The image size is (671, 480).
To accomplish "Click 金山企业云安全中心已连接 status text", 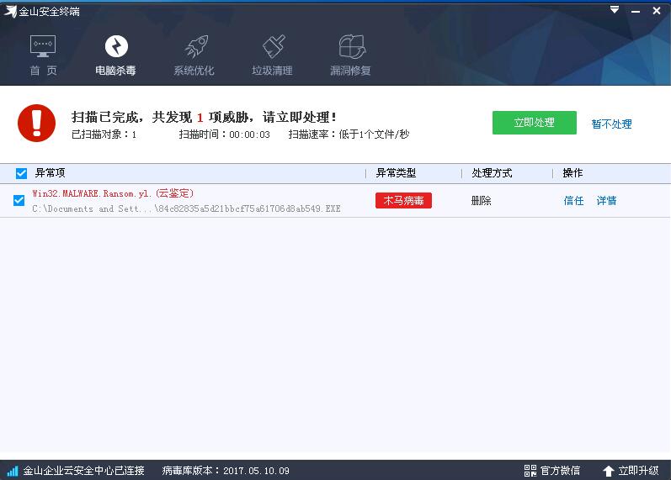I will pyautogui.click(x=83, y=471).
